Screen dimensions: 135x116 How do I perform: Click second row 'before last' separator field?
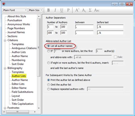point(110,33)
